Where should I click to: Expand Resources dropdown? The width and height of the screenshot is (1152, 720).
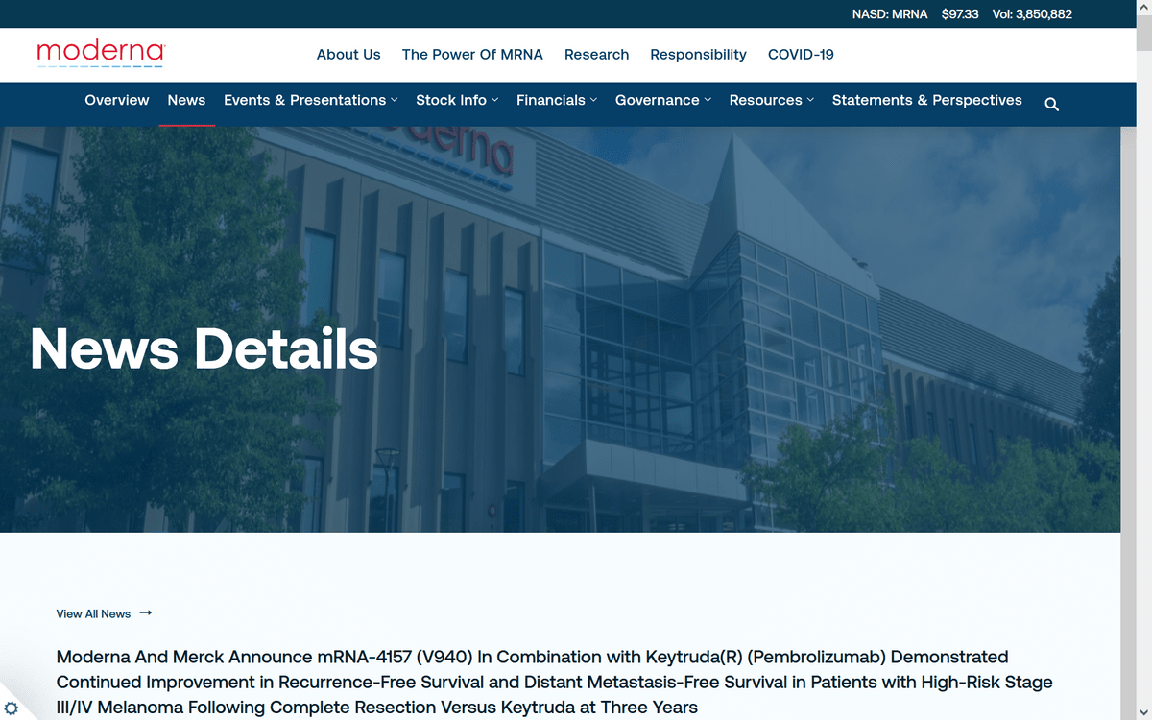[x=772, y=100]
